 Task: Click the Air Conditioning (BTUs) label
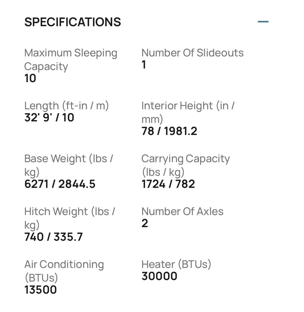tap(64, 271)
